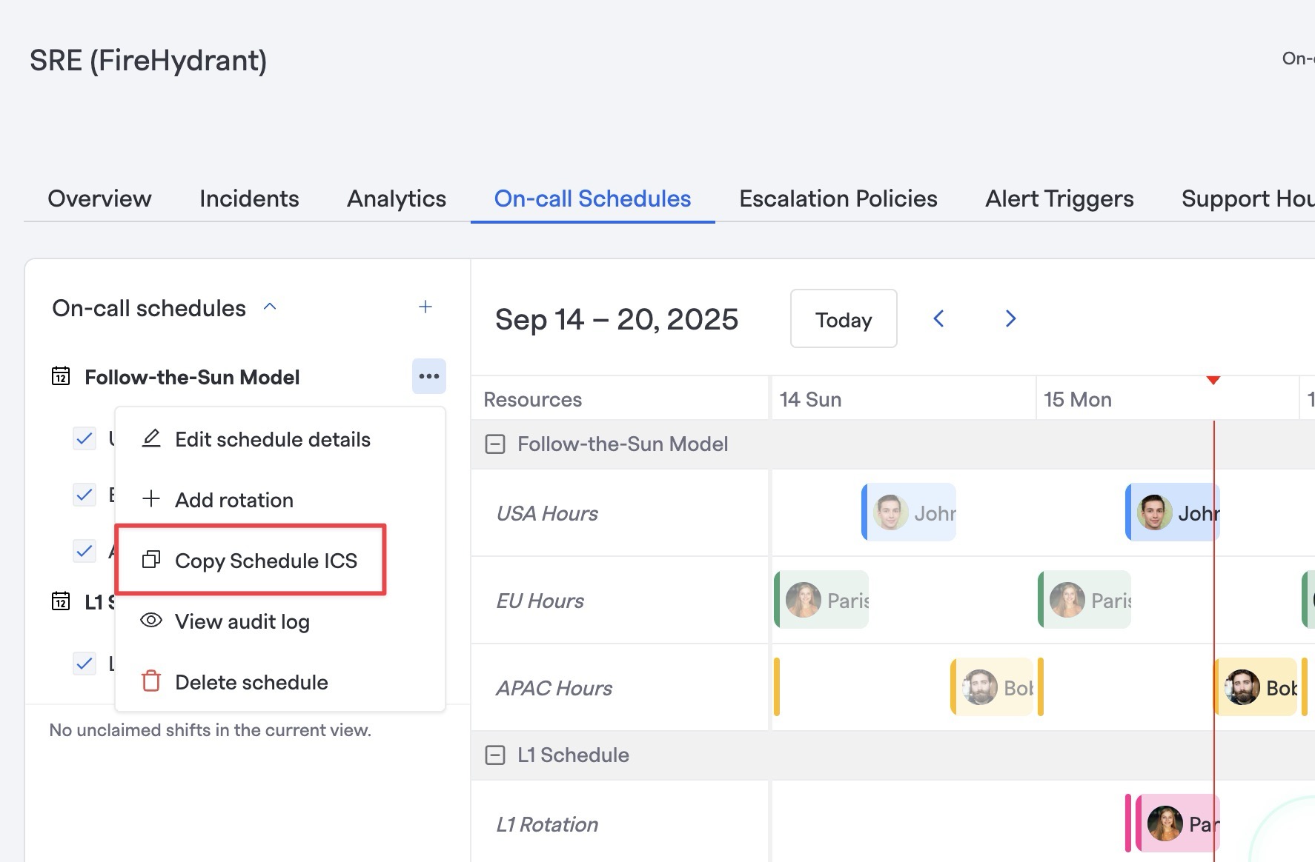The image size is (1315, 862).
Task: Open Paris's Monday EU Hours shift
Action: coord(1084,600)
